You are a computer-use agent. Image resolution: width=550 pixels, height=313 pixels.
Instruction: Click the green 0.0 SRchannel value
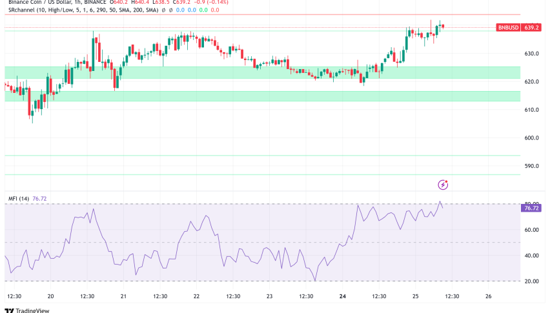pyautogui.click(x=203, y=10)
